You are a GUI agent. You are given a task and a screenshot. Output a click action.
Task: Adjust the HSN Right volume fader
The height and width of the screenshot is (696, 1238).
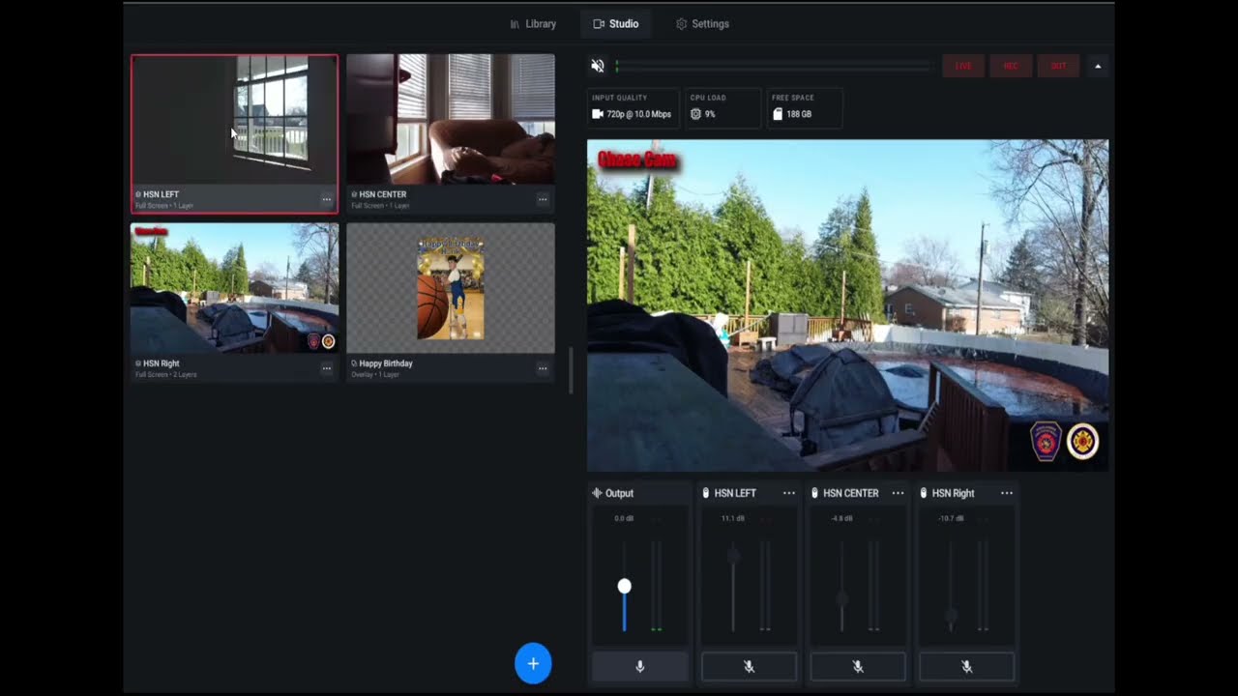(951, 616)
